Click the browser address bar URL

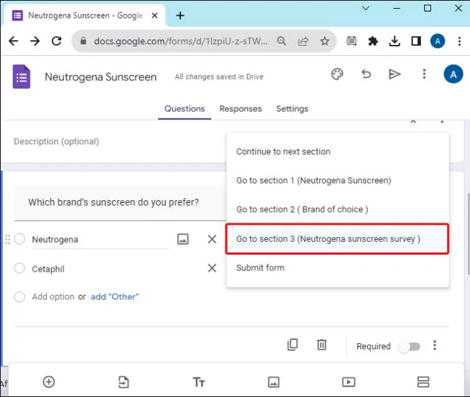(x=181, y=41)
